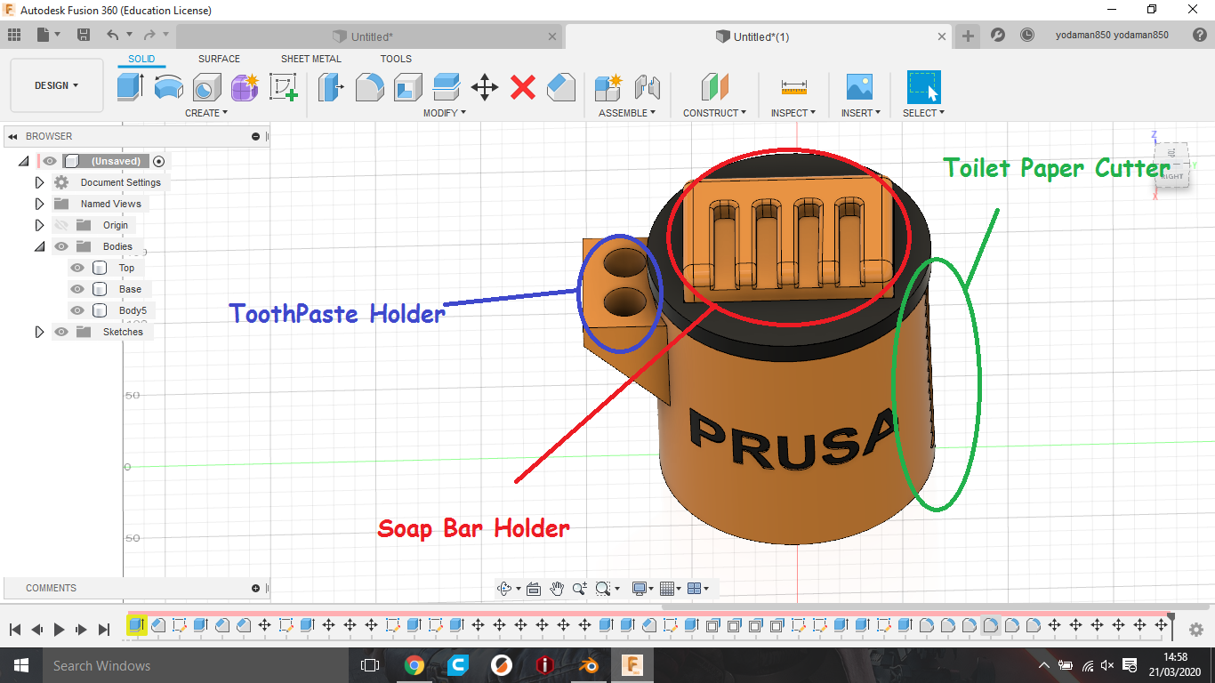1215x683 pixels.
Task: Switch to the SURFACE tab
Action: click(x=219, y=59)
